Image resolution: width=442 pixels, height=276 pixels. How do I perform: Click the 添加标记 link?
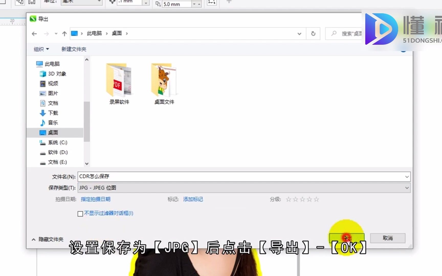[x=193, y=199]
